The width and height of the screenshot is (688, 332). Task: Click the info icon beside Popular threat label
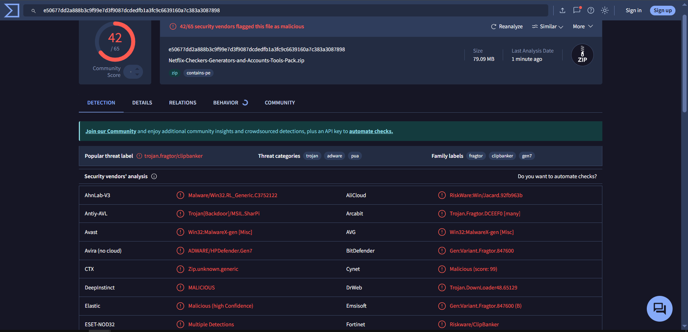coord(139,156)
